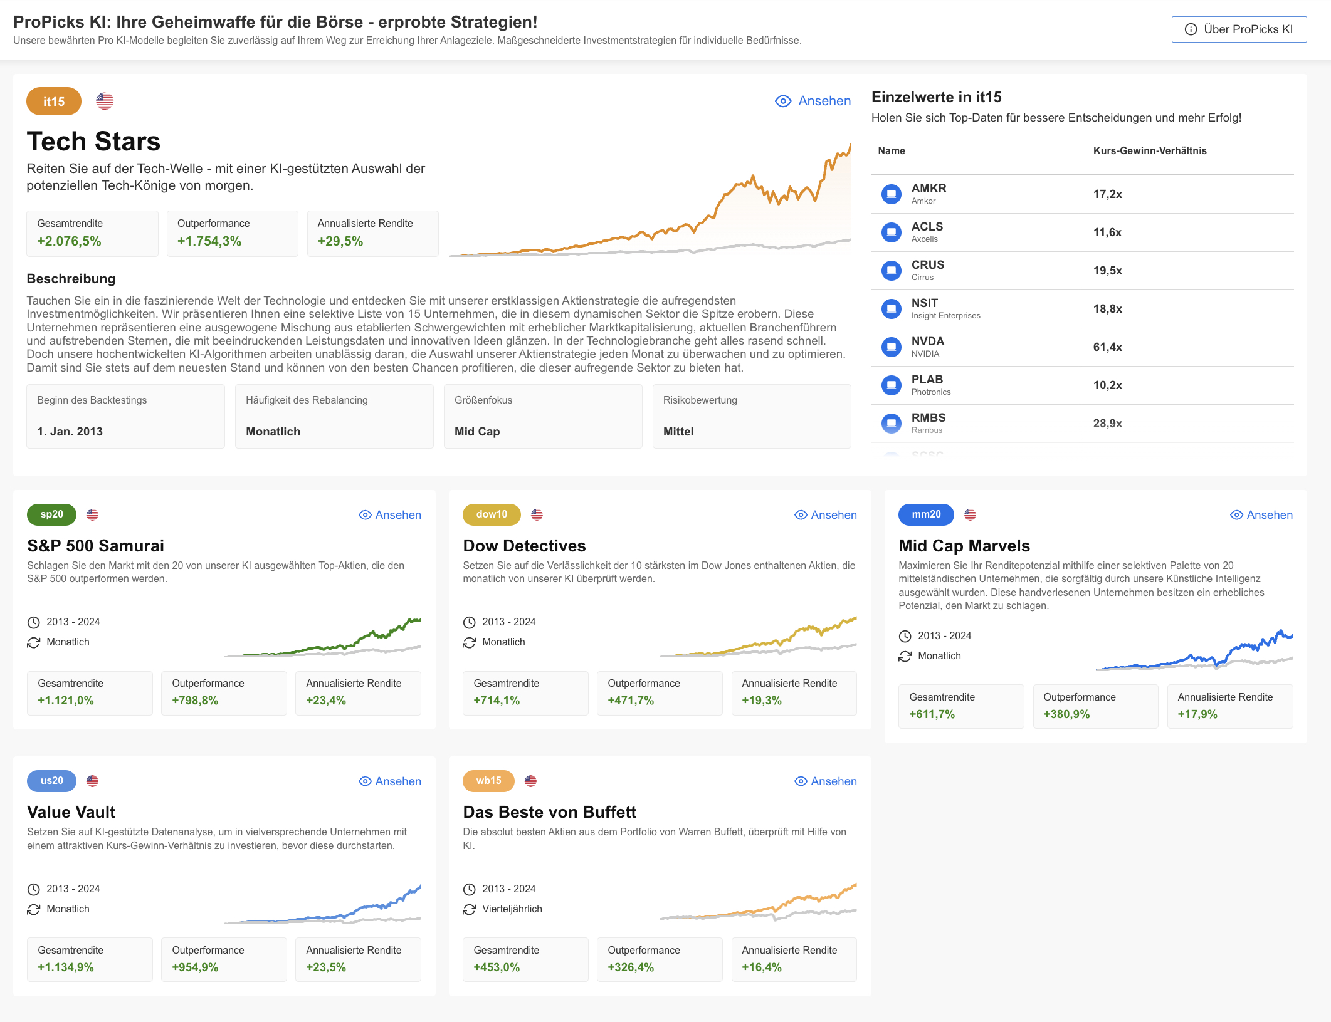The width and height of the screenshot is (1331, 1022).
Task: Click the ACLS stock icon
Action: (891, 232)
